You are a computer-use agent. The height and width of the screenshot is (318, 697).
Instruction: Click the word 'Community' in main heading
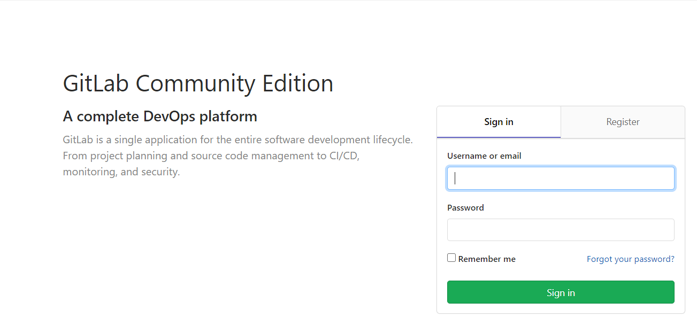click(195, 84)
